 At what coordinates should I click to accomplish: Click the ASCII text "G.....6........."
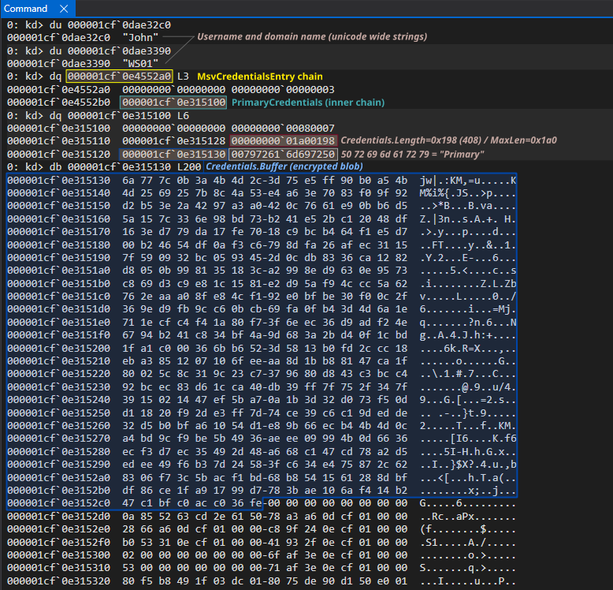coord(468,502)
